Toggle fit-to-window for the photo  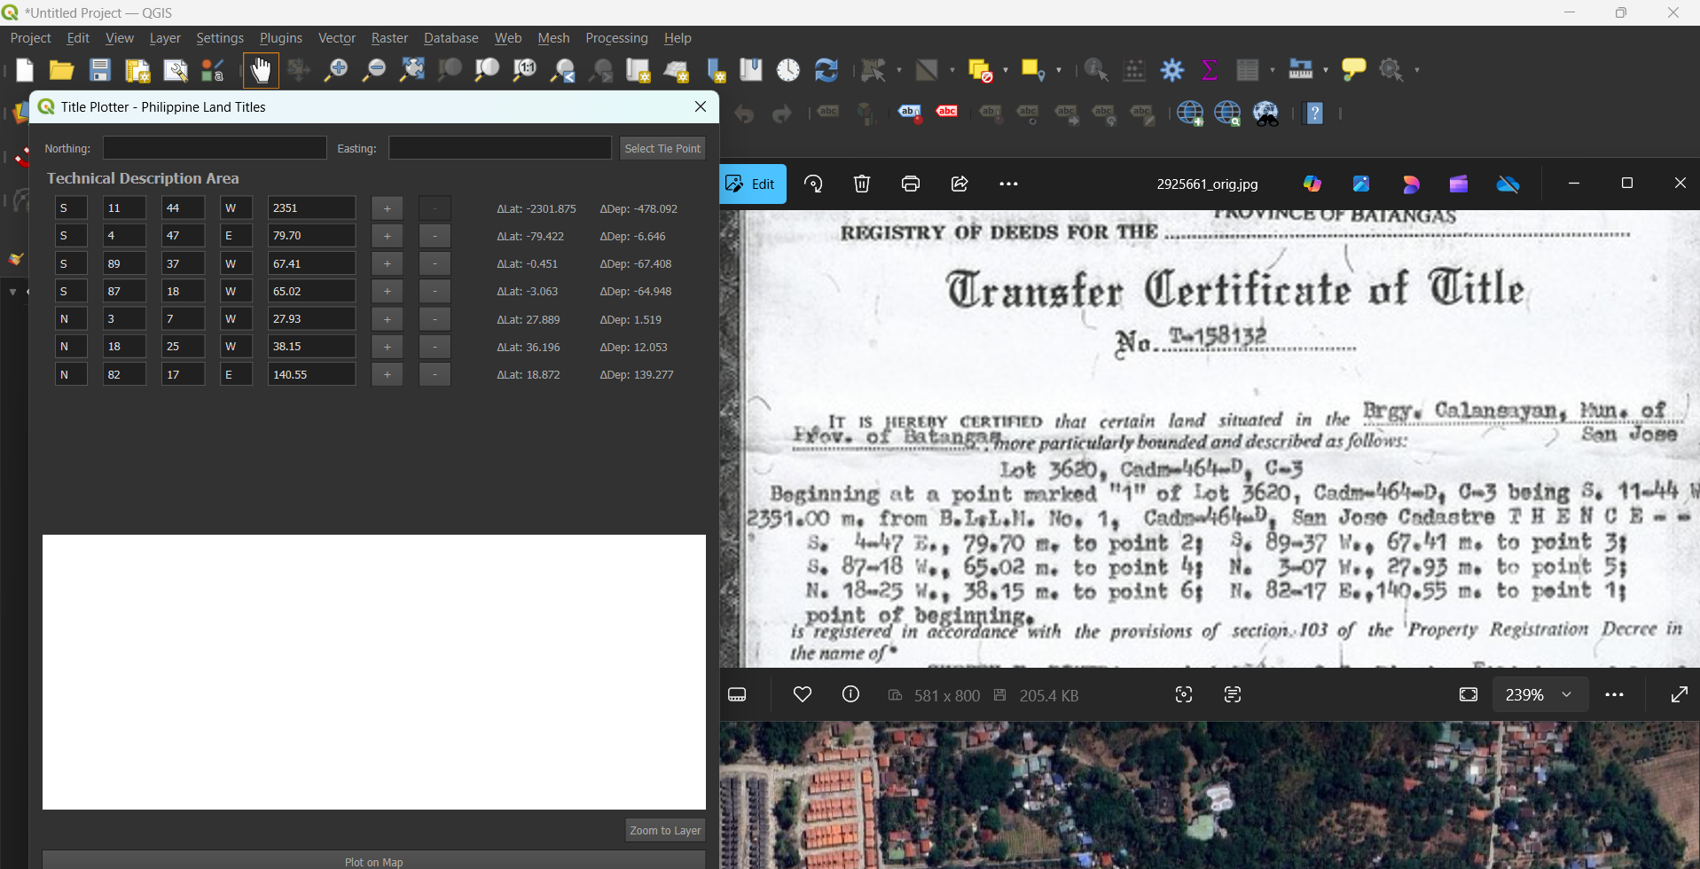(x=1469, y=695)
